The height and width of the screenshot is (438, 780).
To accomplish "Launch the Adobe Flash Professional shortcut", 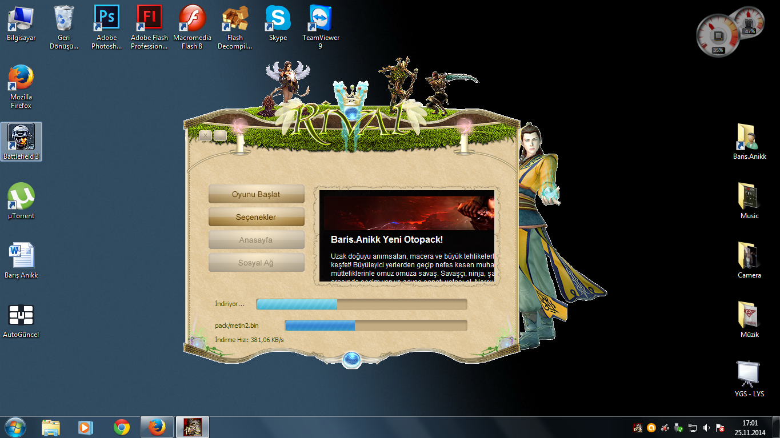I will click(x=149, y=27).
